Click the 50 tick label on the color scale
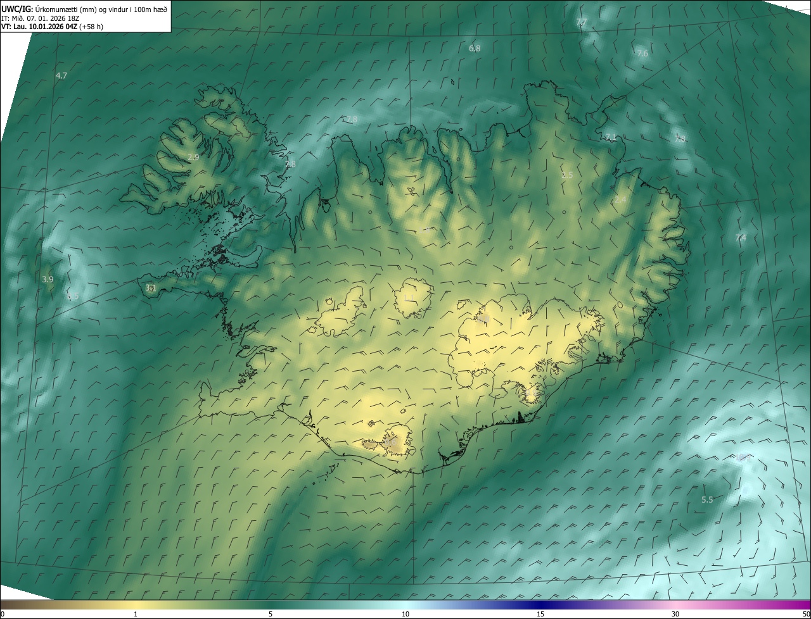811x619 pixels. point(806,615)
